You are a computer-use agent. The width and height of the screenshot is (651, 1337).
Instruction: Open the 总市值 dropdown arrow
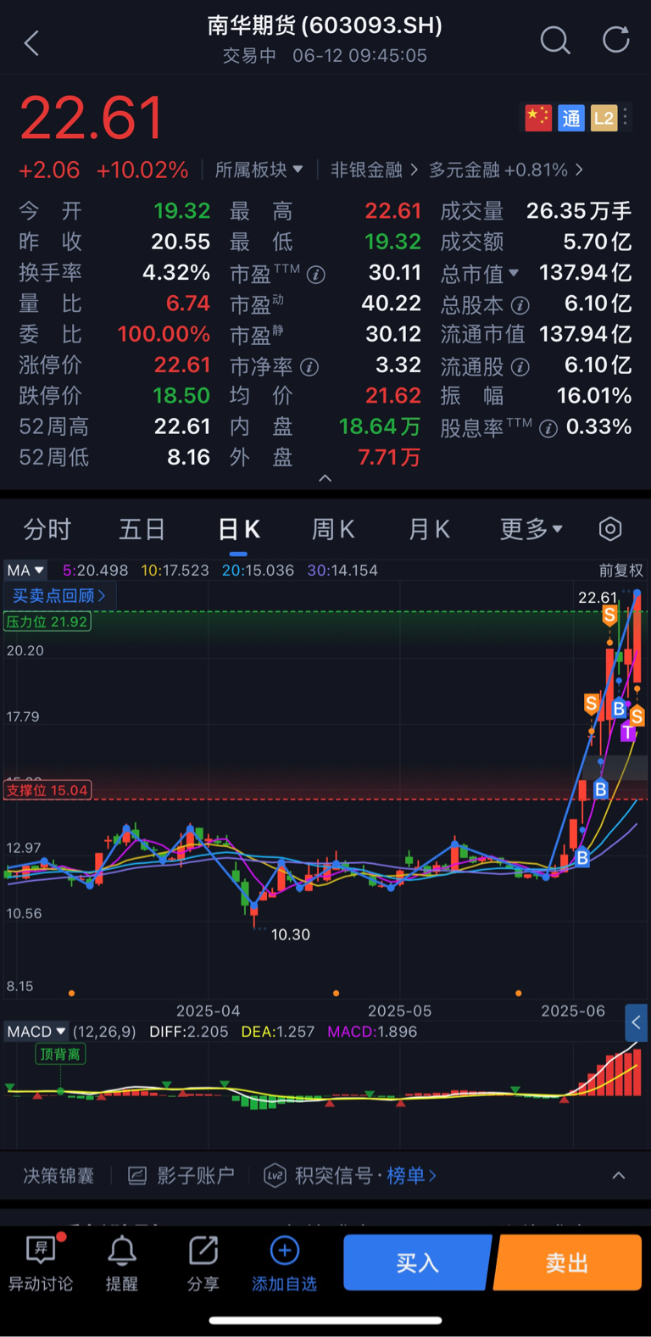click(513, 273)
